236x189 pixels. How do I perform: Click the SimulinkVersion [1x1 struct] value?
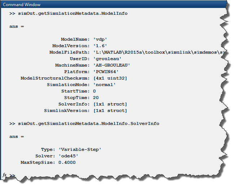click(110, 111)
